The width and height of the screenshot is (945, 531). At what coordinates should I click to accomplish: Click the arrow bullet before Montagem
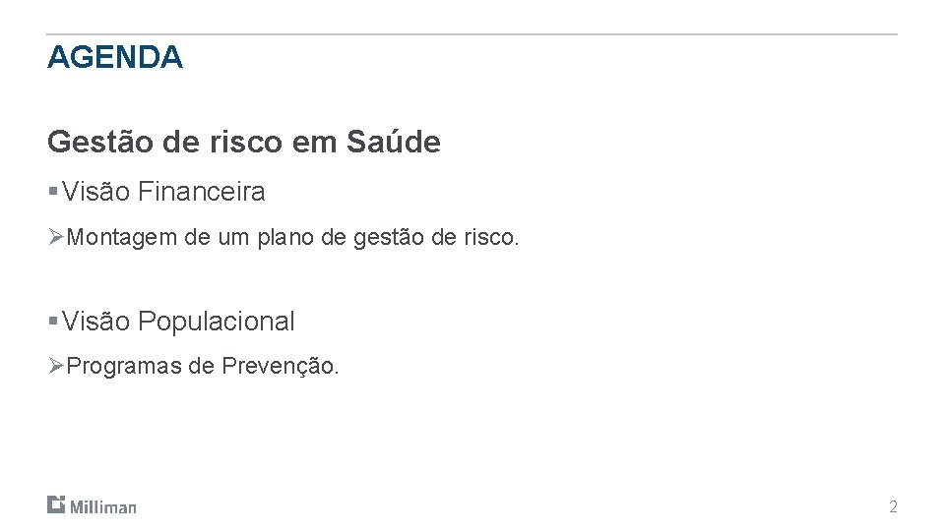click(x=56, y=237)
